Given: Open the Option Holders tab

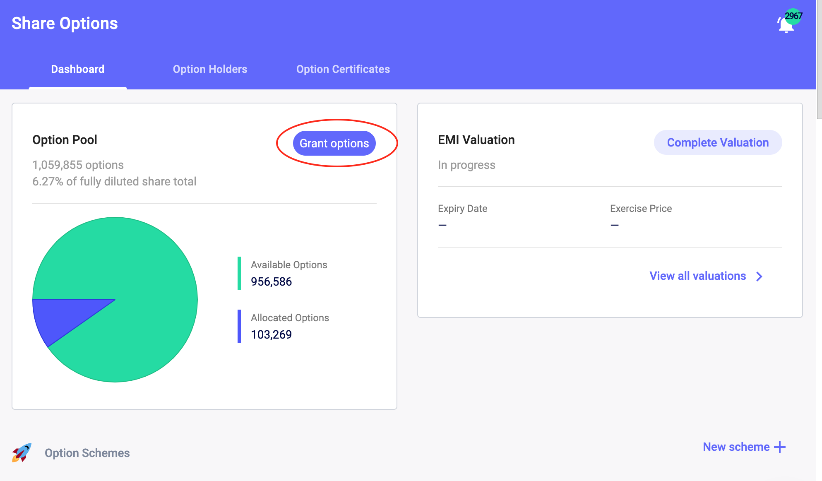Looking at the screenshot, I should [210, 69].
